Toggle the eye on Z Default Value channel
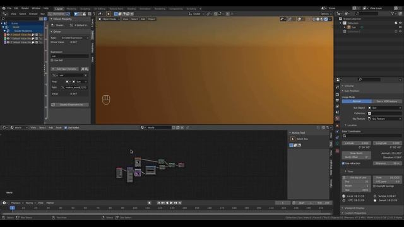The height and width of the screenshot is (227, 404). 8,42
